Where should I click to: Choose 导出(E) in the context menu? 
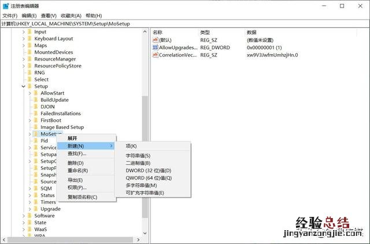(86, 180)
